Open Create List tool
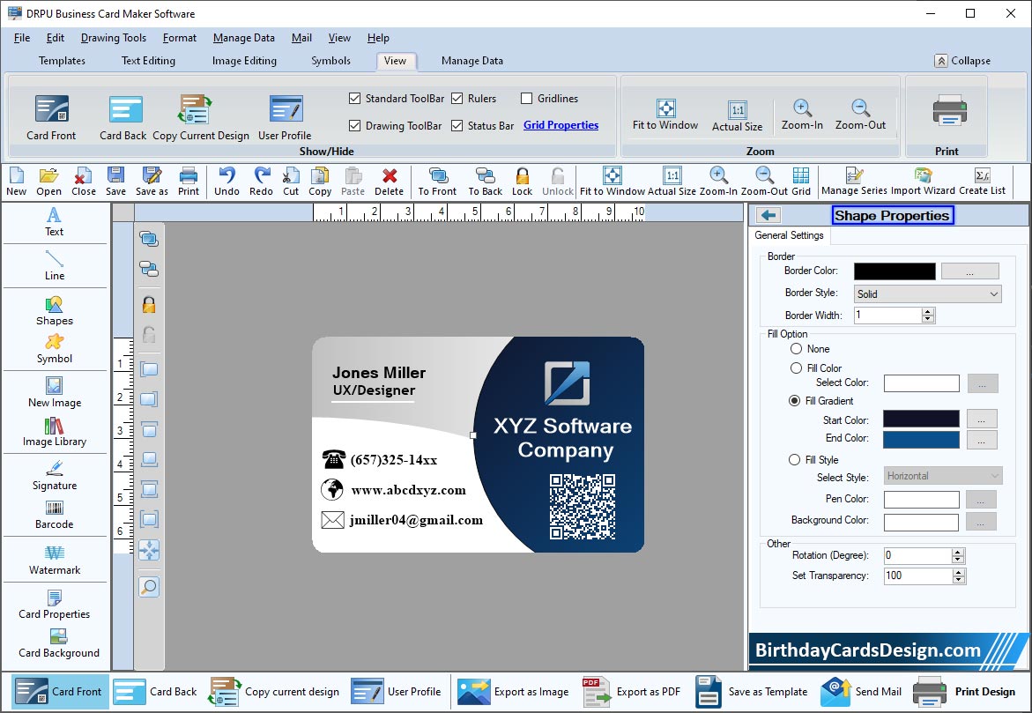This screenshot has height=713, width=1032. [982, 182]
